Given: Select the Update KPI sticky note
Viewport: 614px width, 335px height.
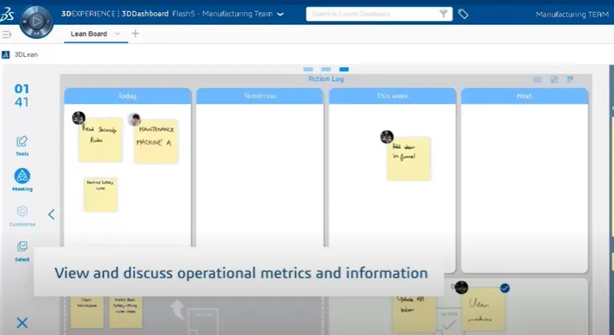Looking at the screenshot, I should tap(414, 313).
